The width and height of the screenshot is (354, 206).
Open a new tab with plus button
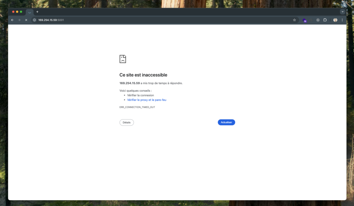point(37,12)
